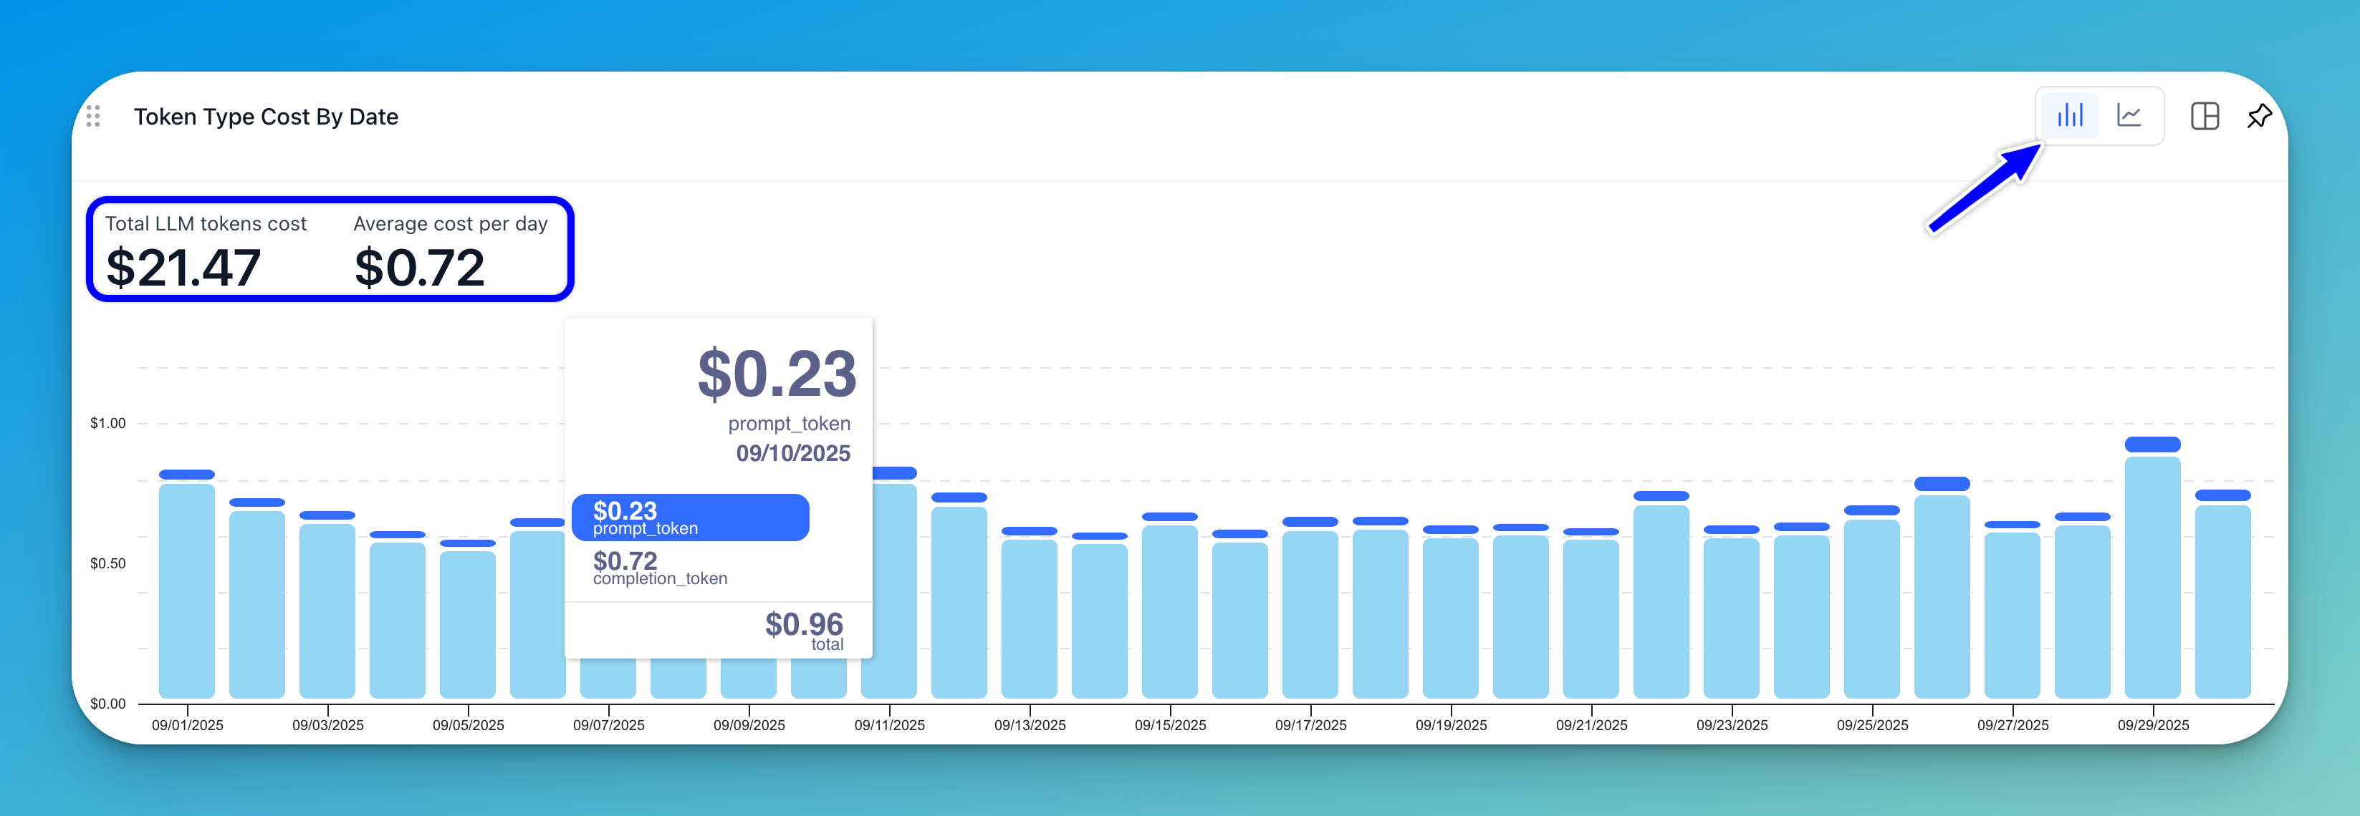Switch to line chart view
The width and height of the screenshot is (2360, 816).
2129,115
